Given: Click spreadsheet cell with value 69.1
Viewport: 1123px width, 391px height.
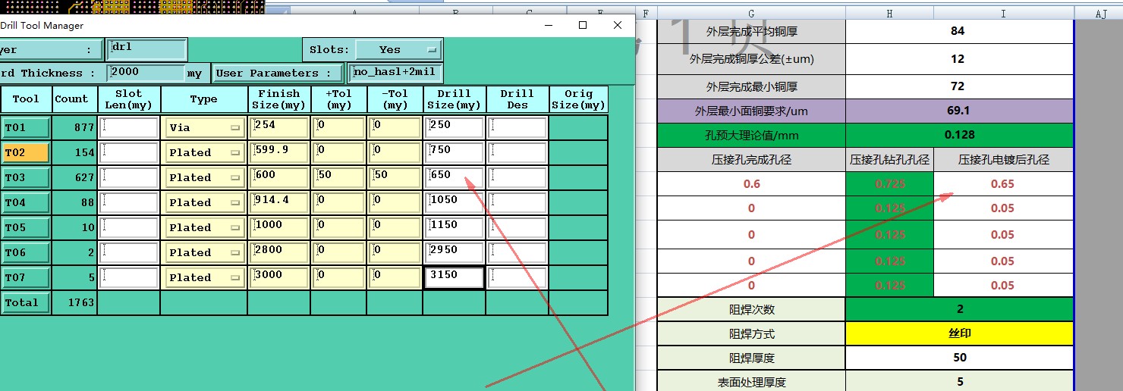Looking at the screenshot, I should point(960,111).
